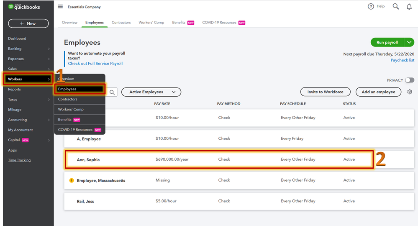Click the $690,000.00/year pay rate
The height and width of the screenshot is (226, 418).
point(172,159)
